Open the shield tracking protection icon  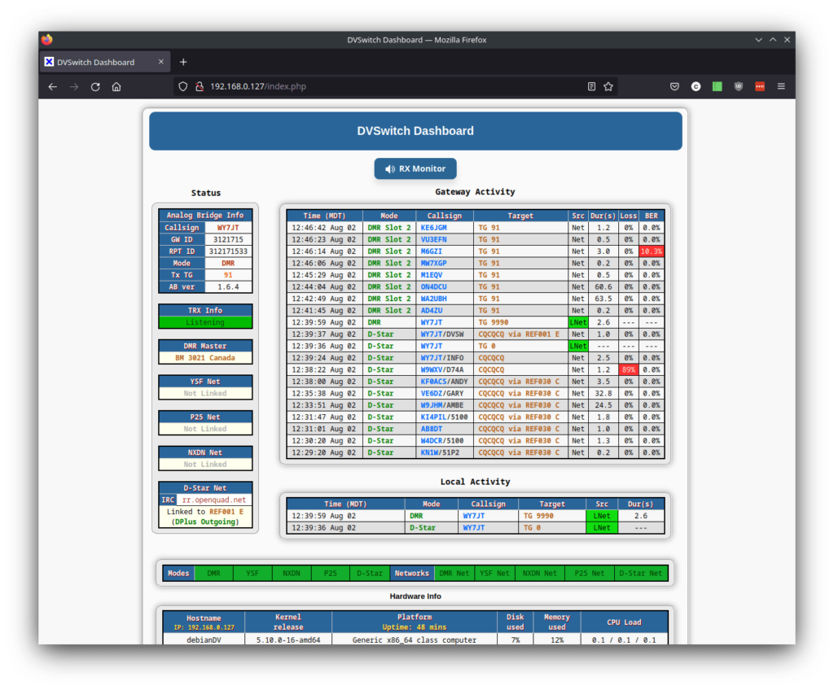coord(183,86)
